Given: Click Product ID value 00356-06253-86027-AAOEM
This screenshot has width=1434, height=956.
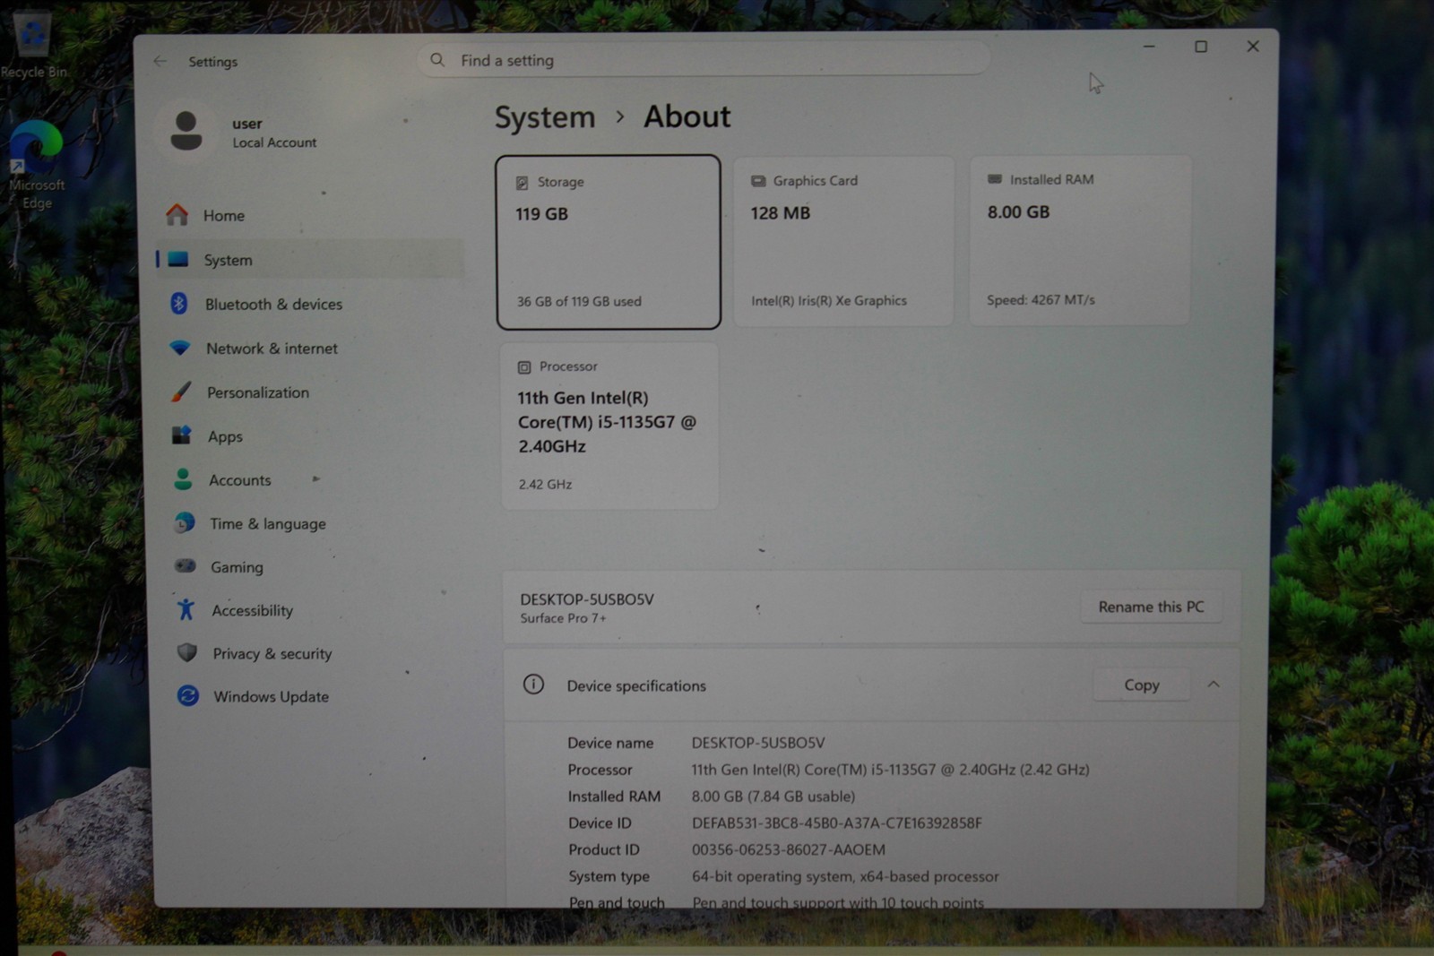Looking at the screenshot, I should pos(789,849).
